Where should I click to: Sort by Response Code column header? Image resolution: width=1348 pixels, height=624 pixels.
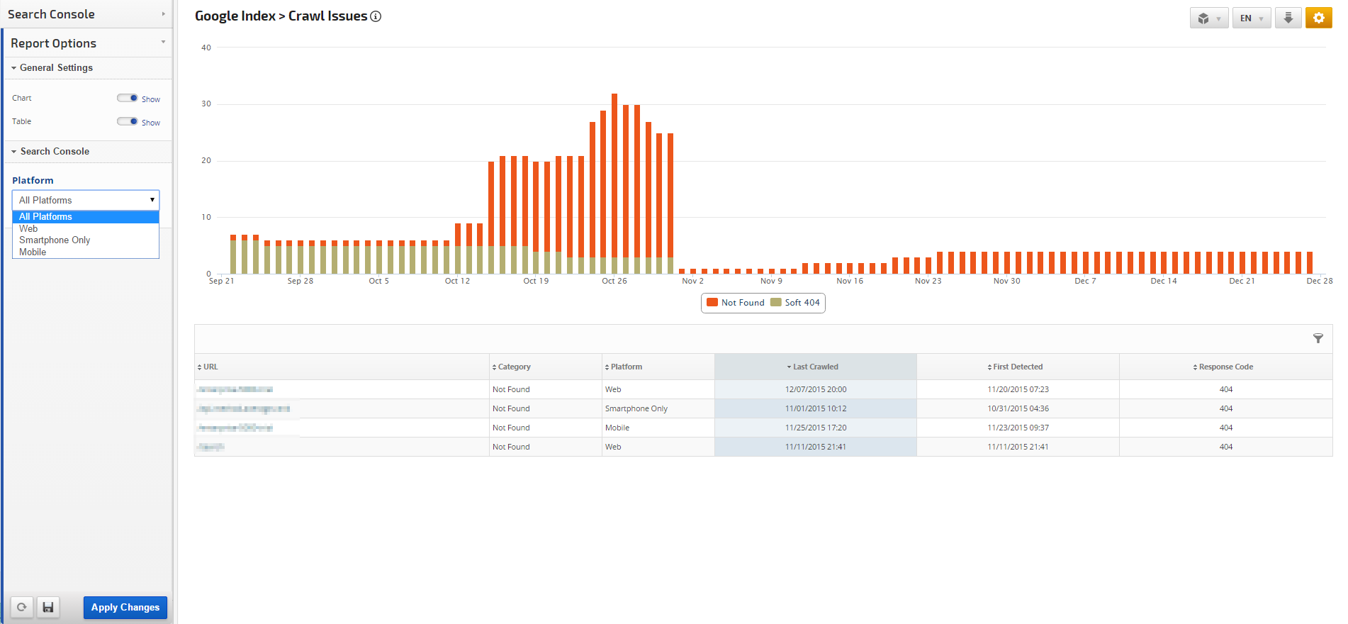tap(1225, 367)
